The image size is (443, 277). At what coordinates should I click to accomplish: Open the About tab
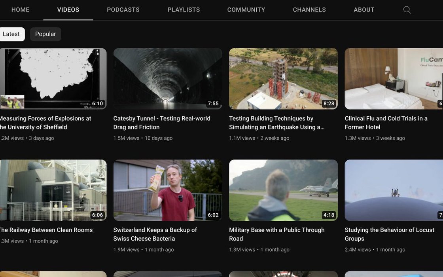pos(363,10)
